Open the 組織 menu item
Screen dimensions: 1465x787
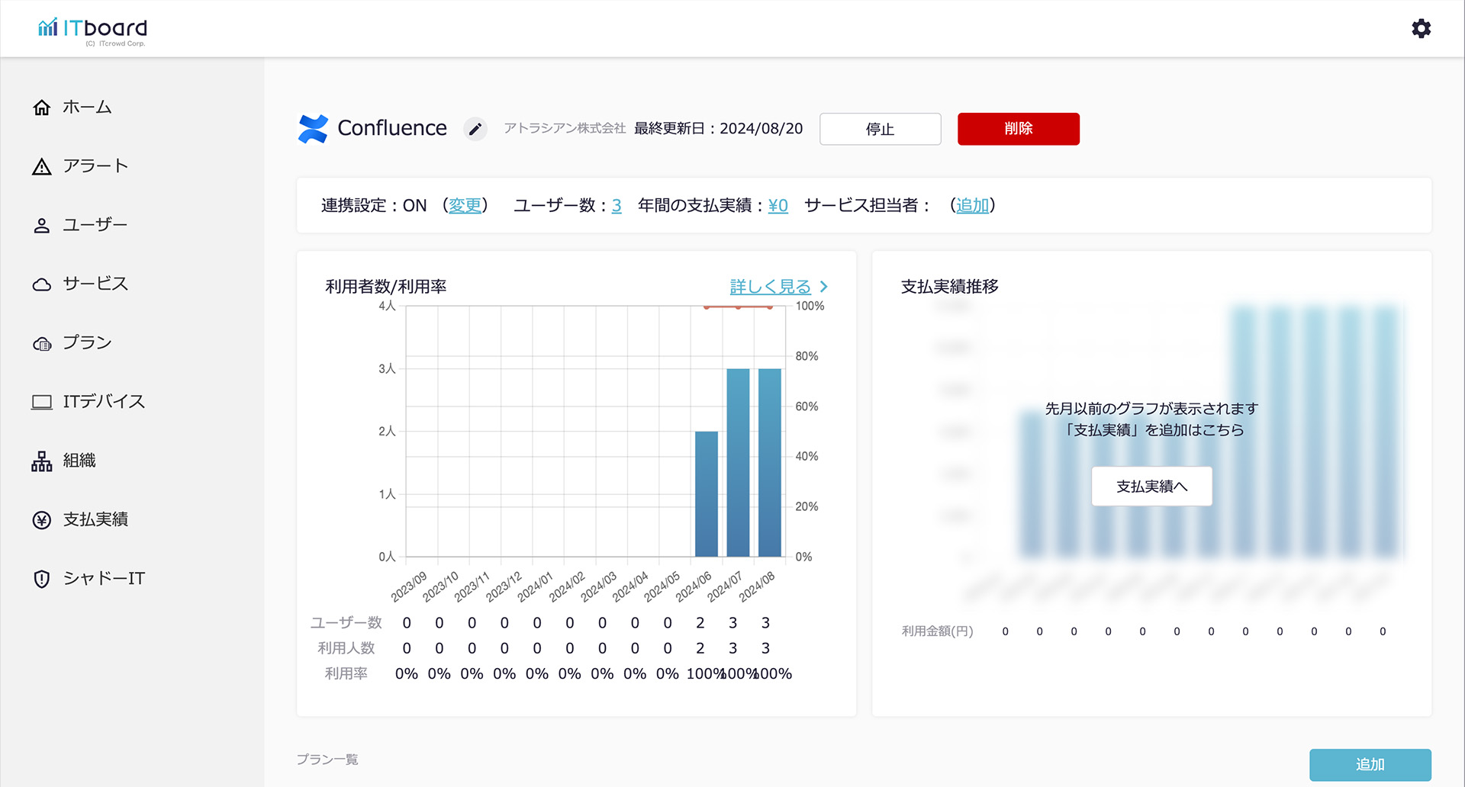[79, 461]
